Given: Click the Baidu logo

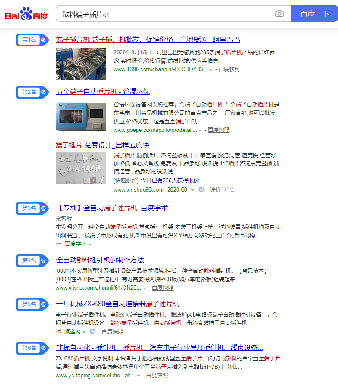Looking at the screenshot, I should coord(26,13).
